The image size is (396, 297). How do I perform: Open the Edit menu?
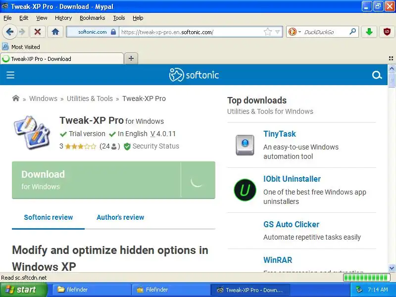pyautogui.click(x=24, y=18)
